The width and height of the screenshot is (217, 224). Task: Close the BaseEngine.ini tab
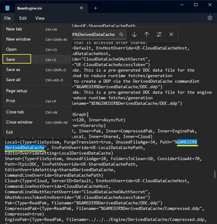[82, 8]
